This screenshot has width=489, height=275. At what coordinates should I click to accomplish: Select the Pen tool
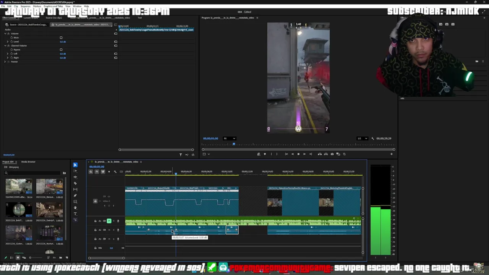point(75,196)
